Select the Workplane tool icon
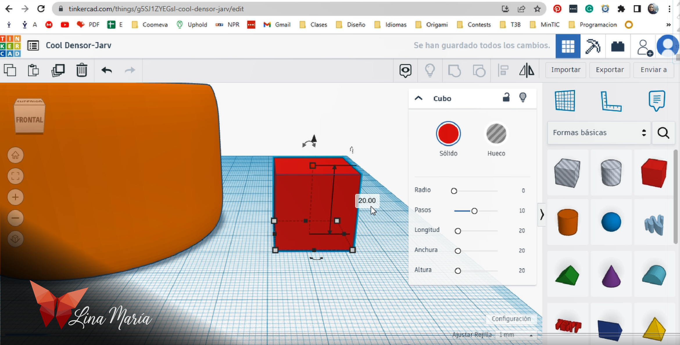Viewport: 680px width, 345px height. (x=565, y=101)
